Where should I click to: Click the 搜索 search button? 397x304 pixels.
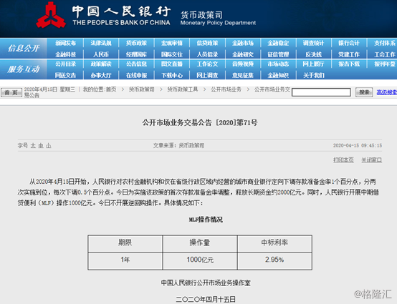364,92
